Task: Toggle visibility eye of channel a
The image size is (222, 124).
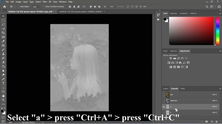Action: pos(164,107)
